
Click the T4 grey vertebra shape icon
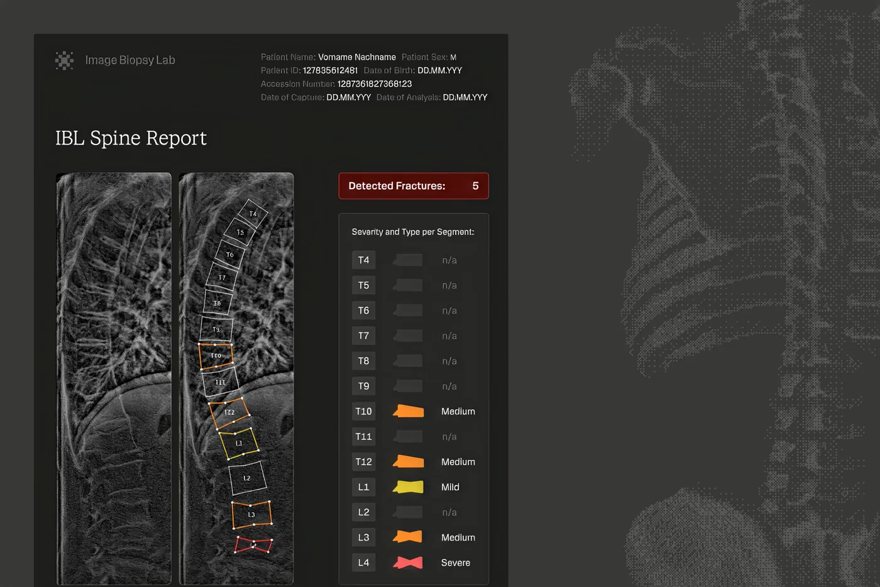point(408,260)
